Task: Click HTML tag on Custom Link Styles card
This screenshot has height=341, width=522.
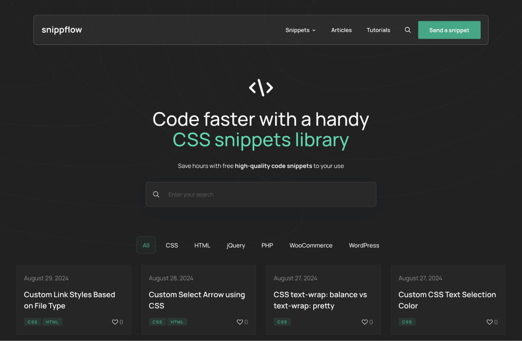Action: click(x=52, y=322)
